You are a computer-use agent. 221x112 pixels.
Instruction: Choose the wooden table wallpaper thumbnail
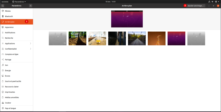click(97, 39)
